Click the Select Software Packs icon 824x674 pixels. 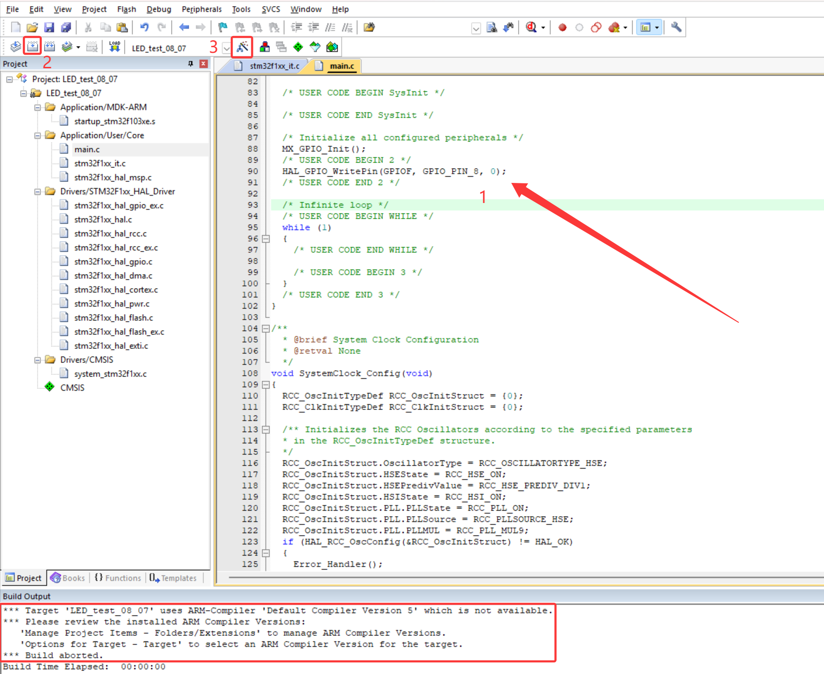(x=315, y=47)
